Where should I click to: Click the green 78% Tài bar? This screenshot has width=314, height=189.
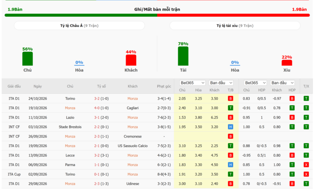click(x=183, y=56)
